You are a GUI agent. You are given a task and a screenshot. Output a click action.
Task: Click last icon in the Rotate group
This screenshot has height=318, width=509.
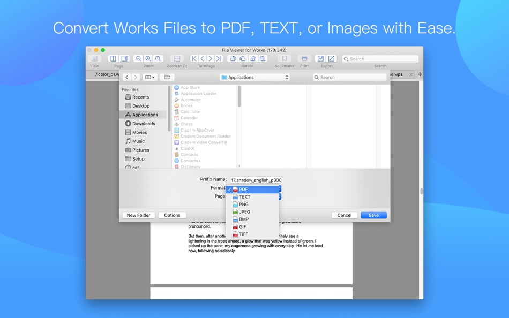[x=263, y=59]
